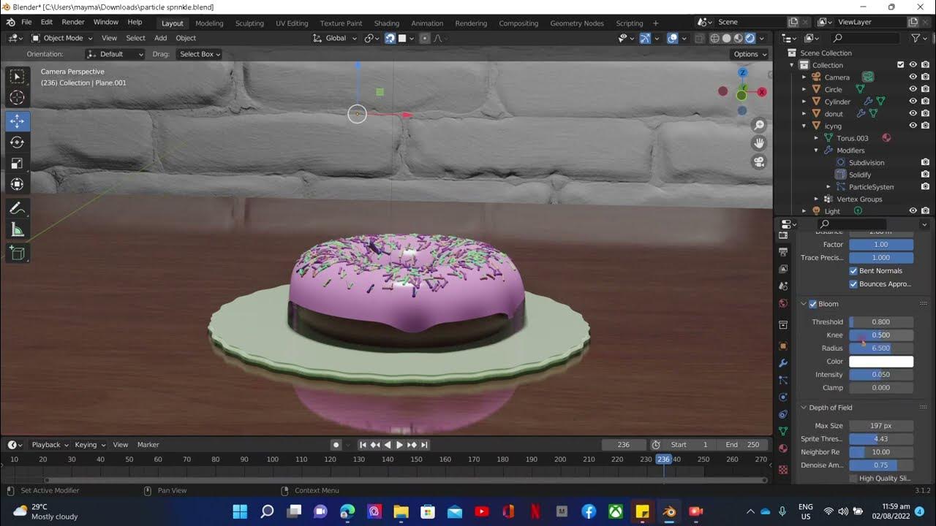
Task: Adjust the Bloom Threshold slider
Action: [x=881, y=321]
